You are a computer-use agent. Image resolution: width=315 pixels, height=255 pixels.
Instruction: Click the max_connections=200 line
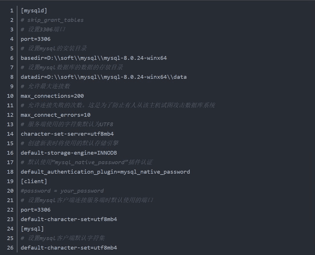[x=52, y=96]
